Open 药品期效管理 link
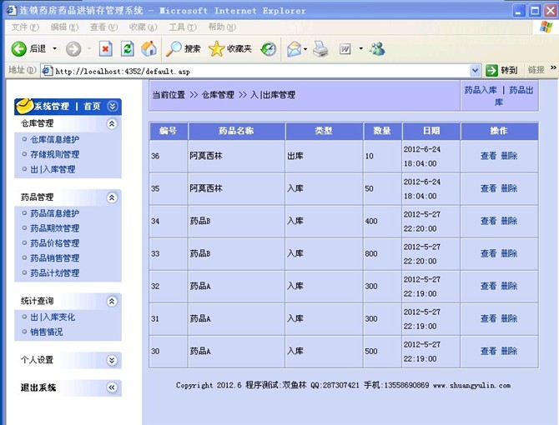The width and height of the screenshot is (559, 425). coord(54,228)
